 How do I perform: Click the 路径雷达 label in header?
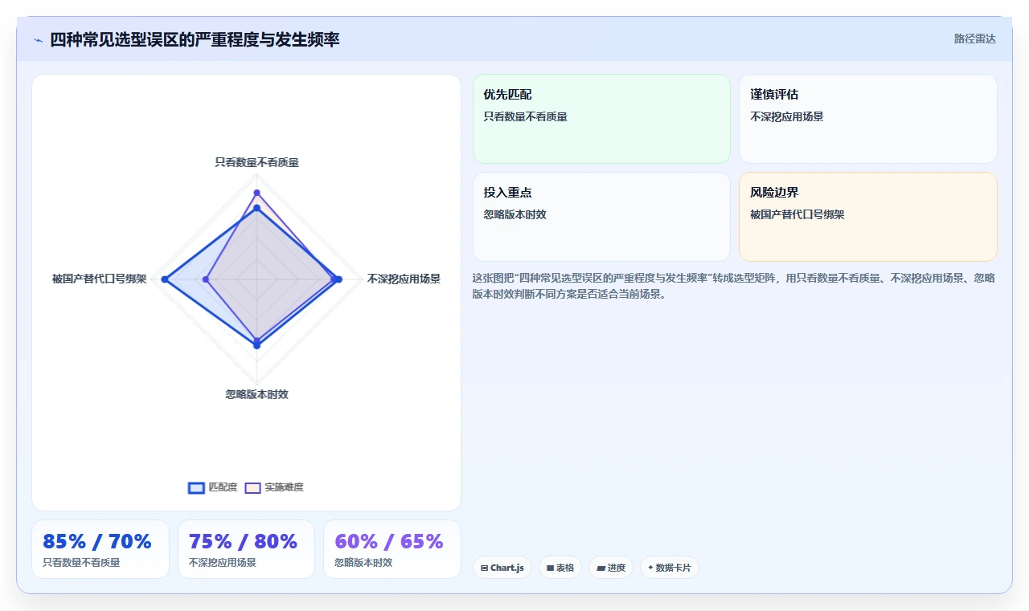pyautogui.click(x=974, y=39)
